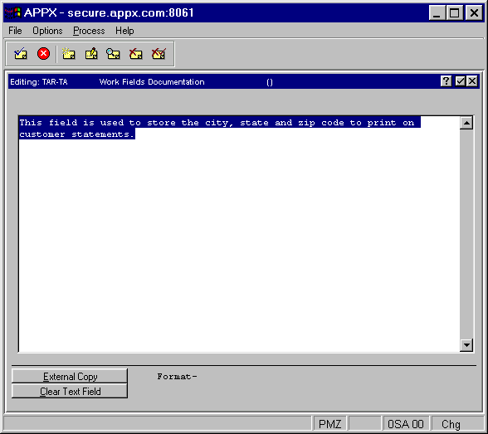Open the Help menu

tap(124, 31)
